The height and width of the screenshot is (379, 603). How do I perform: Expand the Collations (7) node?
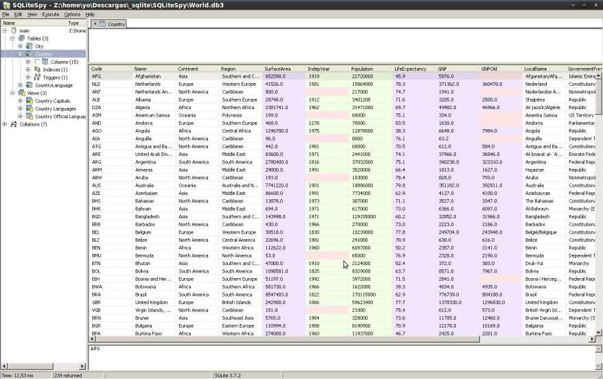(x=5, y=124)
